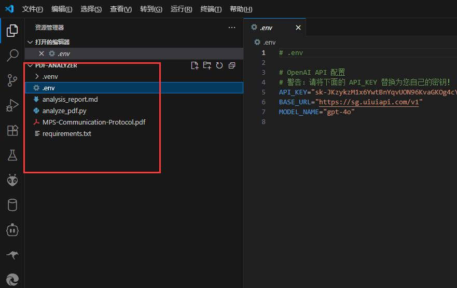Screen dimensions: 457x288
Task: Close .env in open editors list
Action: (x=41, y=53)
